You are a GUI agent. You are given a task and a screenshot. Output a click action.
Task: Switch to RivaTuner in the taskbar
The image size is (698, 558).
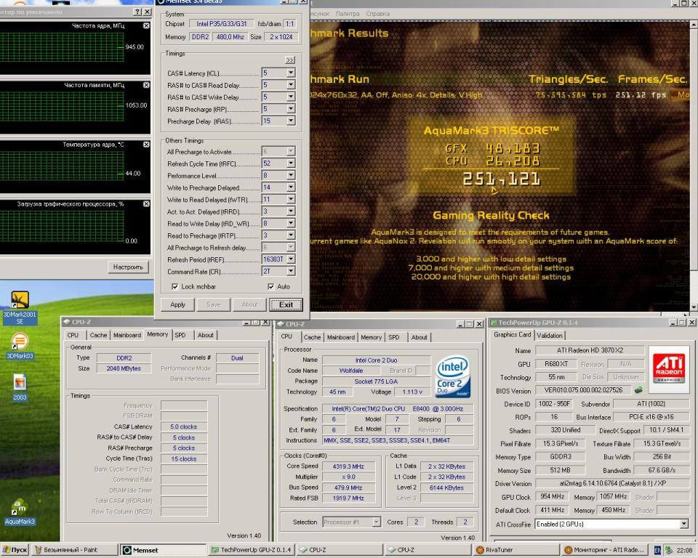click(x=516, y=550)
